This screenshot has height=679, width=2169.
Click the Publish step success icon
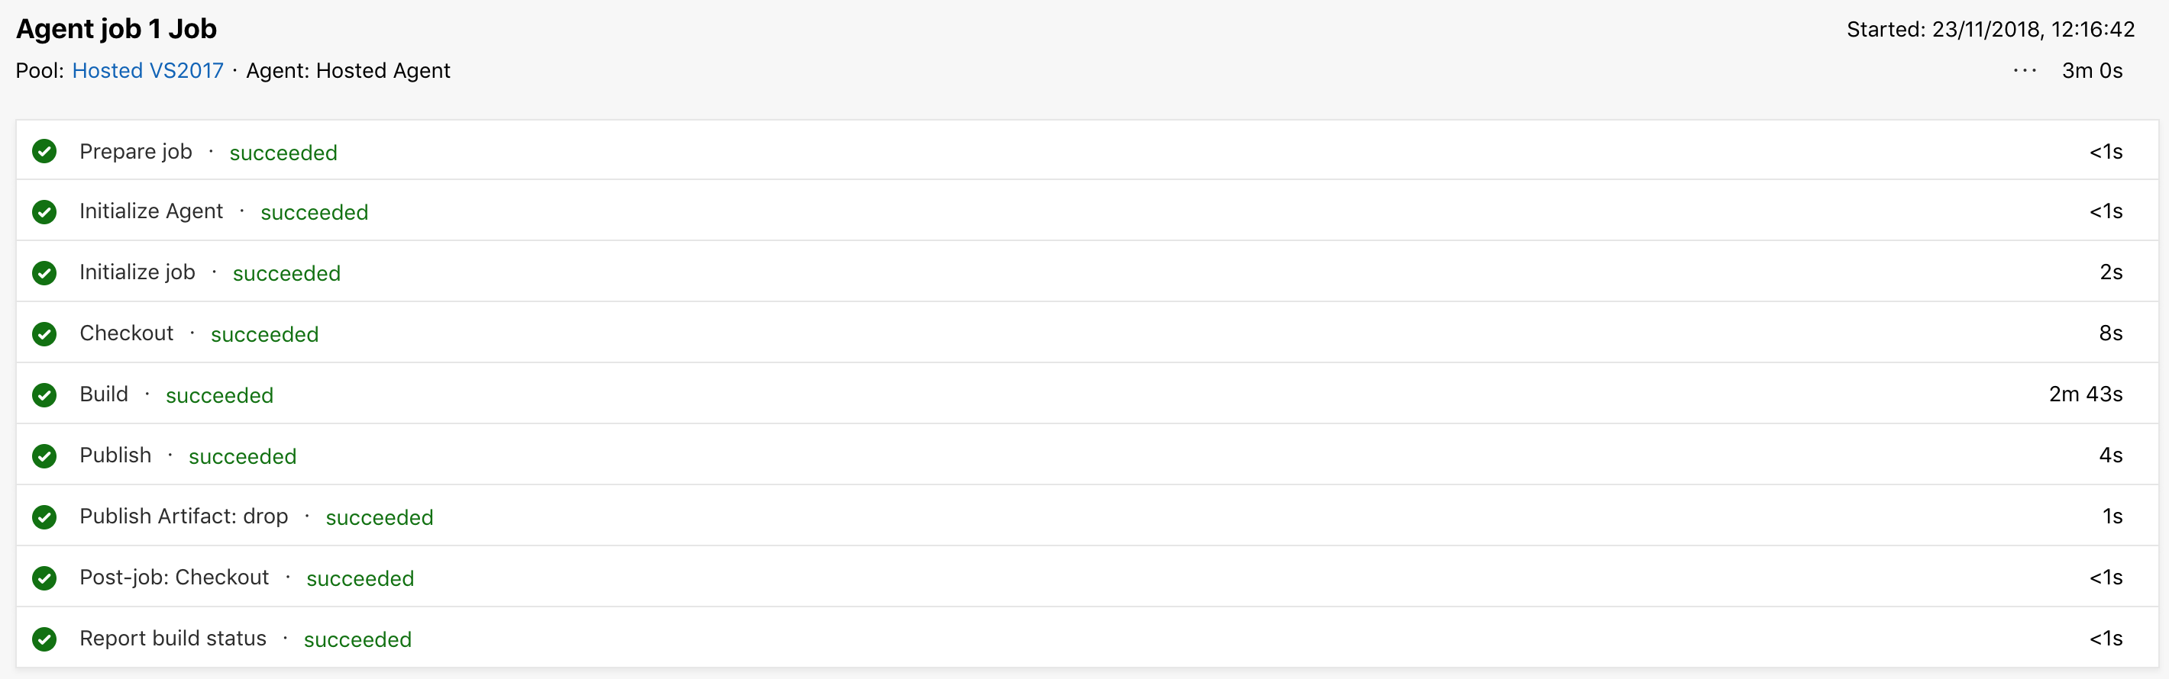pos(44,456)
